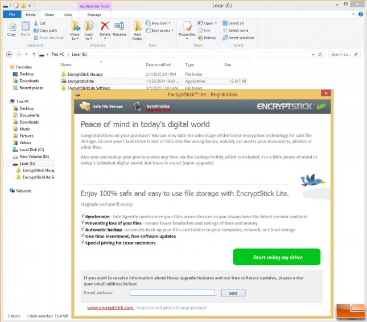Open Pictures under This PC

23,136
